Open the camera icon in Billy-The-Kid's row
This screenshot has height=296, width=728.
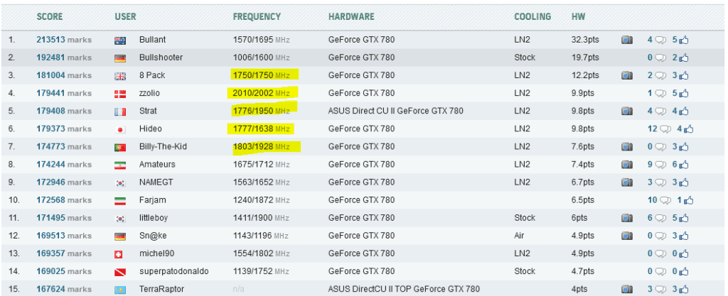(x=627, y=147)
